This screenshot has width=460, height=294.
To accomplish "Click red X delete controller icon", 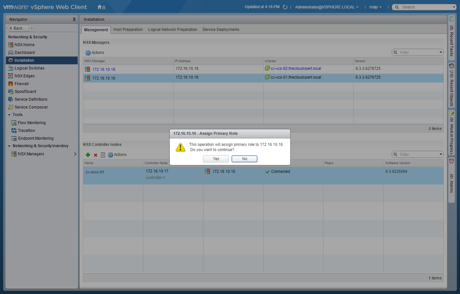I will (x=96, y=155).
